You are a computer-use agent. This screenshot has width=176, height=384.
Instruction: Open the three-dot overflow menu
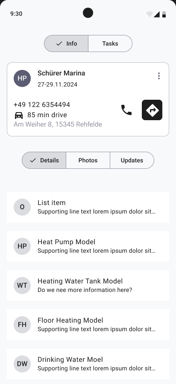coord(159,76)
